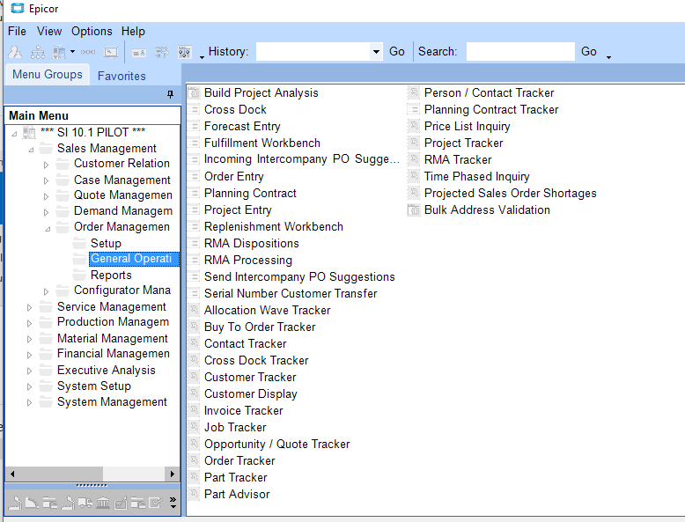Screen dimensions: 685x522
Task: Open Time Phased Inquiry
Action: [x=476, y=176]
